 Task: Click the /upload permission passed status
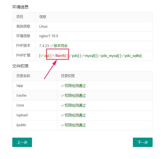click(x=73, y=115)
